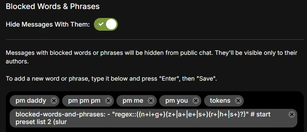Viewport: 307px width, 132px height.
Task: Delete the long regex preset entry
Action: click(x=292, y=114)
